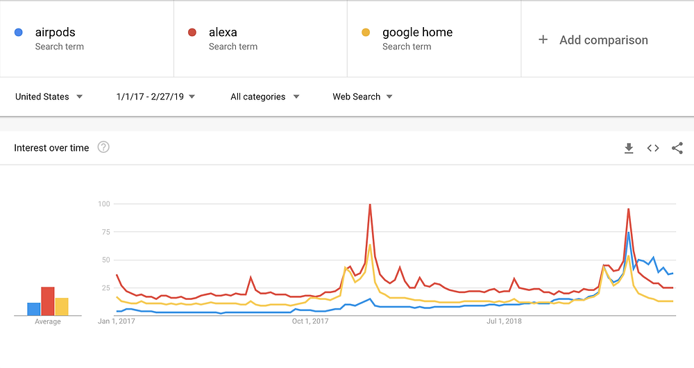The image size is (694, 368).
Task: Click the red alexa average bar
Action: coord(48,301)
